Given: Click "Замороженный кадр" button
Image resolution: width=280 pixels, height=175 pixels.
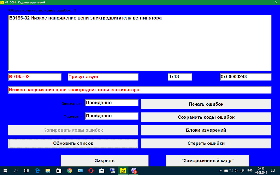Looking at the screenshot, I should coord(207,160).
